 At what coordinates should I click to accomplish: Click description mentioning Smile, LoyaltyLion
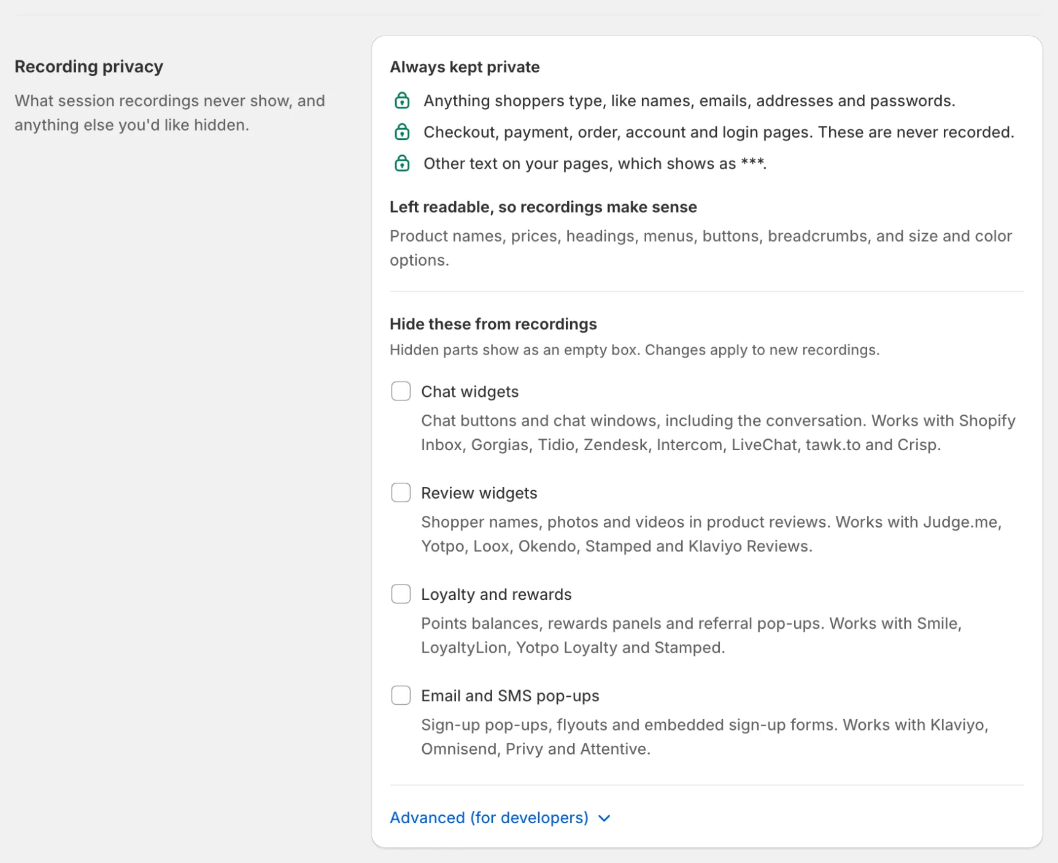[691, 635]
